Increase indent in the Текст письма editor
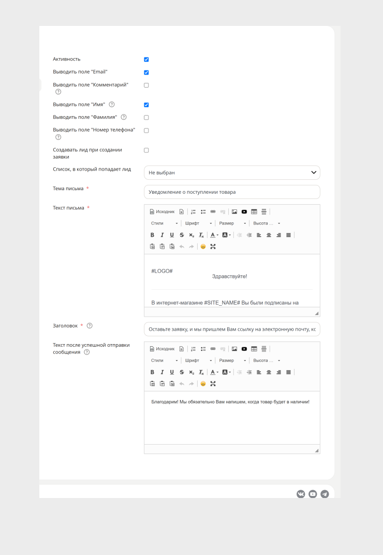Screen dimensions: 383x555 (x=249, y=235)
